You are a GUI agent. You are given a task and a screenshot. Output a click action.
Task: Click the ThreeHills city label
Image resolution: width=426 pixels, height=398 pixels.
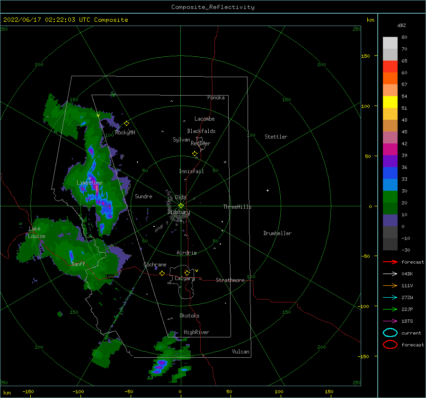click(237, 207)
